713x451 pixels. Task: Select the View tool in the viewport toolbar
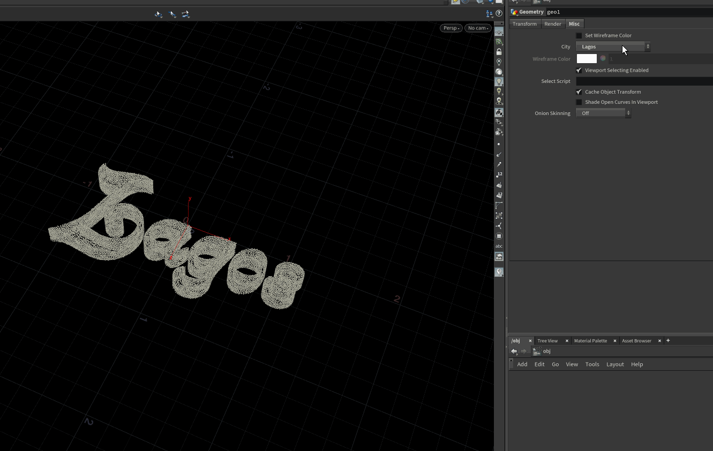coord(159,14)
